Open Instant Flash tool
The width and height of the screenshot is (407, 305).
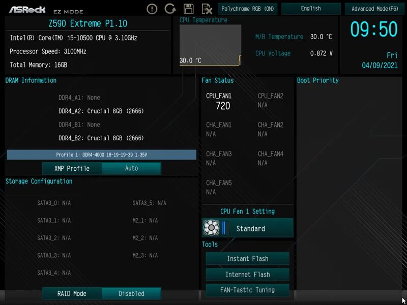(248, 259)
